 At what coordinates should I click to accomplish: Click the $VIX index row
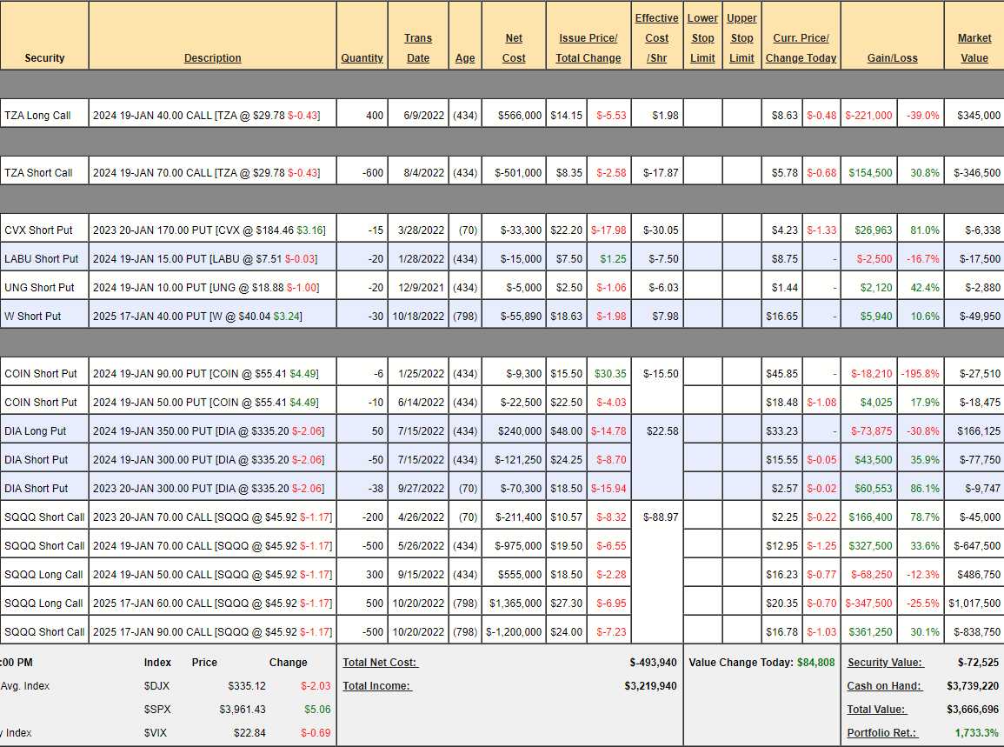click(157, 733)
